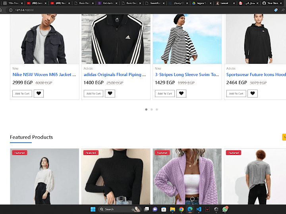Open the Valorant taskbar icon
This screenshot has height=214, width=286.
click(208, 209)
